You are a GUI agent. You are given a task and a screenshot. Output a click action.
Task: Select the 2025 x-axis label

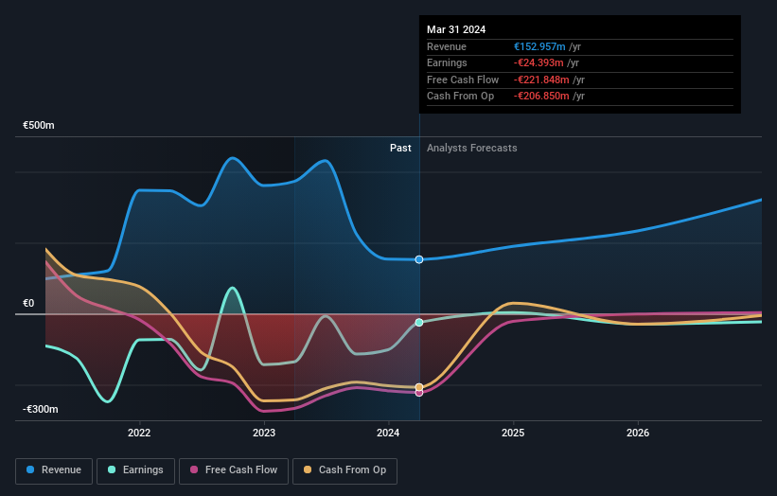pyautogui.click(x=513, y=434)
